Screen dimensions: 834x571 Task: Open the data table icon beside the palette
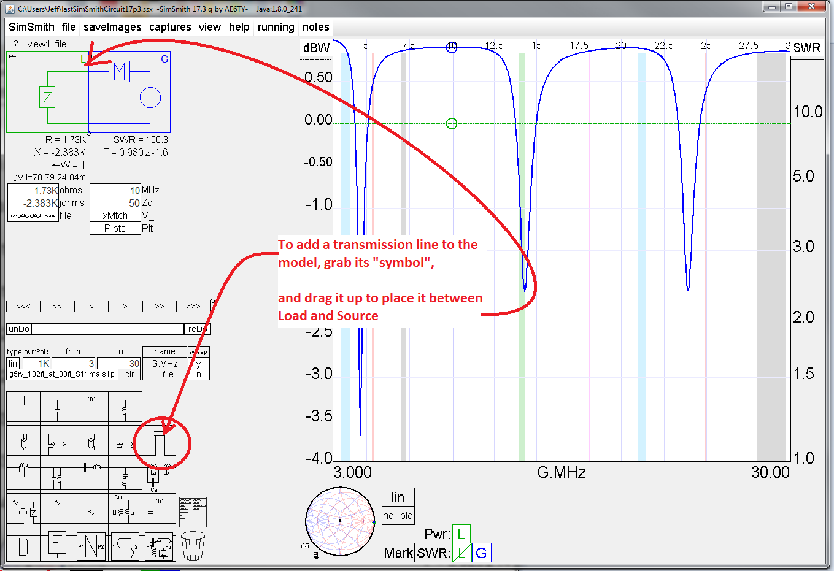193,512
